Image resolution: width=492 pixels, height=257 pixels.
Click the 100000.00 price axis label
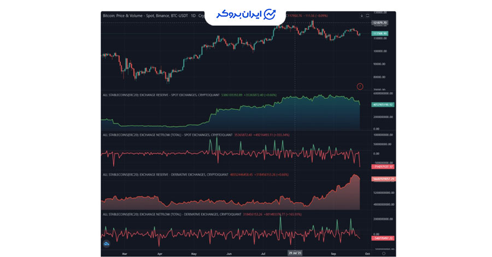[x=380, y=51]
